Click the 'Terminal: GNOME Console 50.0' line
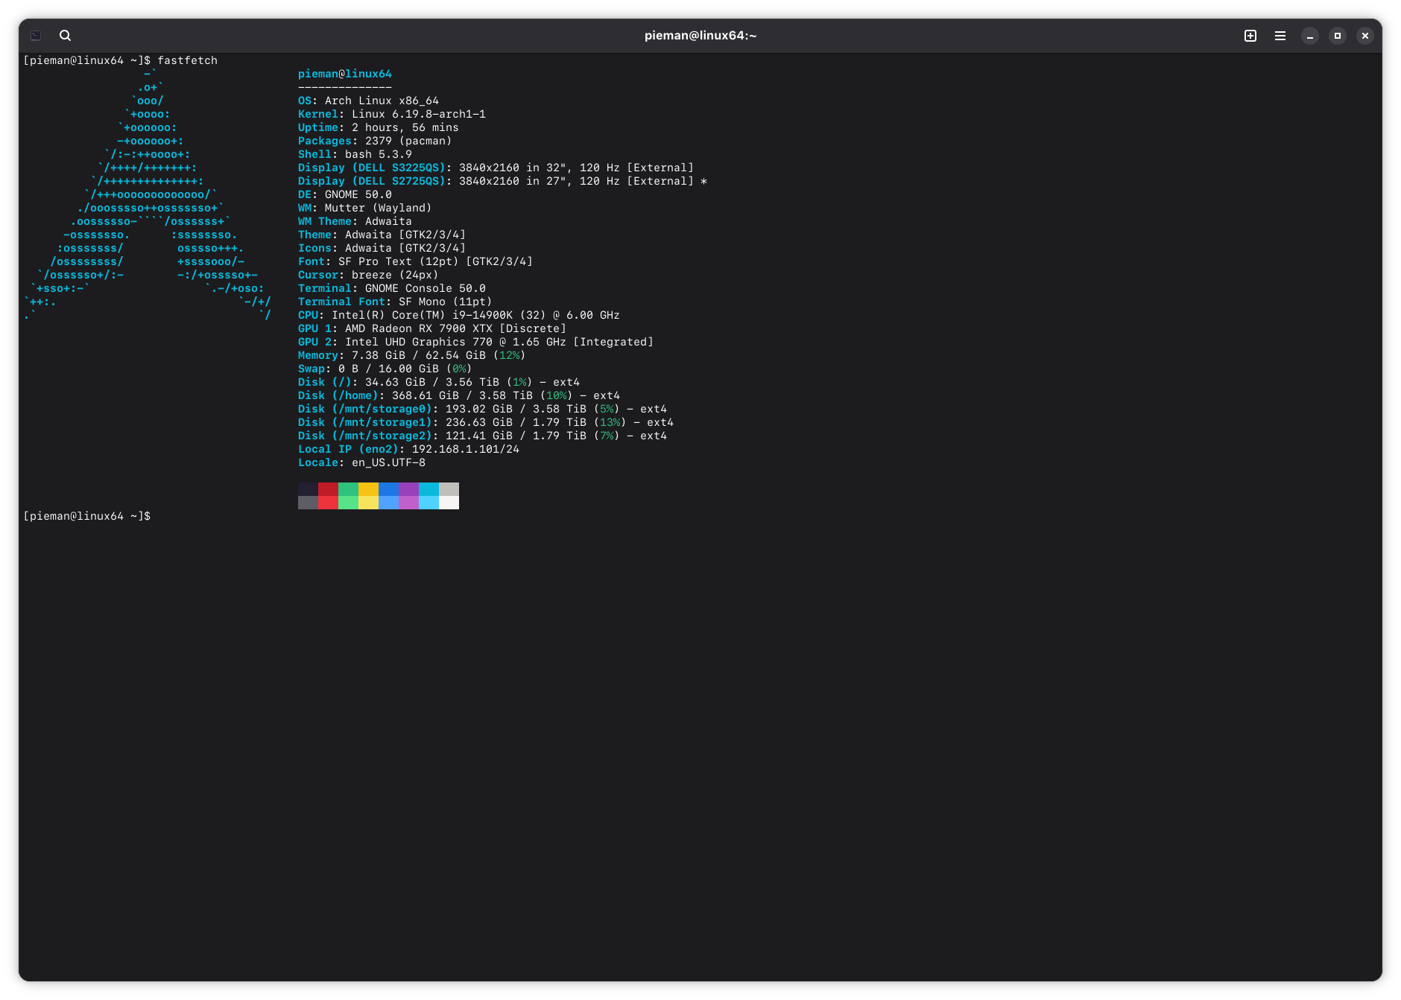 pos(392,288)
